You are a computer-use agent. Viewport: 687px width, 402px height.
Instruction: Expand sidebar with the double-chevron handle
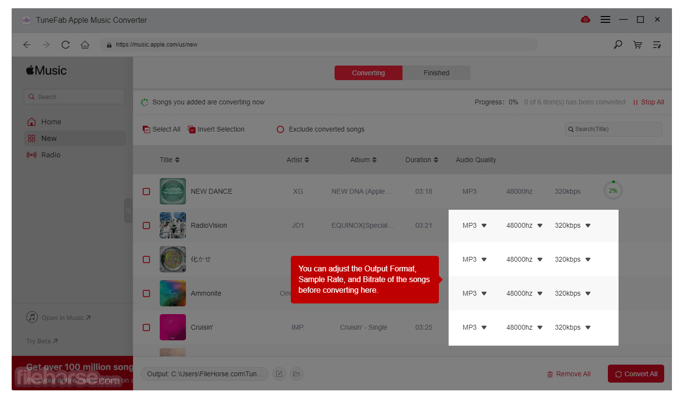(x=128, y=211)
